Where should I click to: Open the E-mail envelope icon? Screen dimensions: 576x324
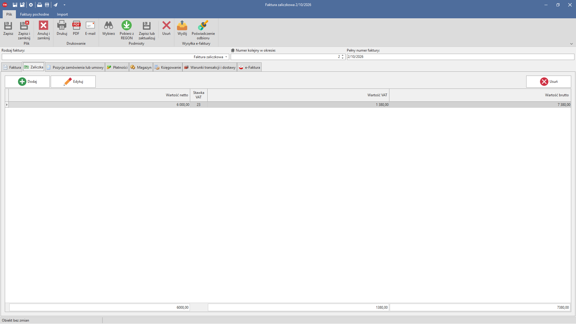(90, 25)
